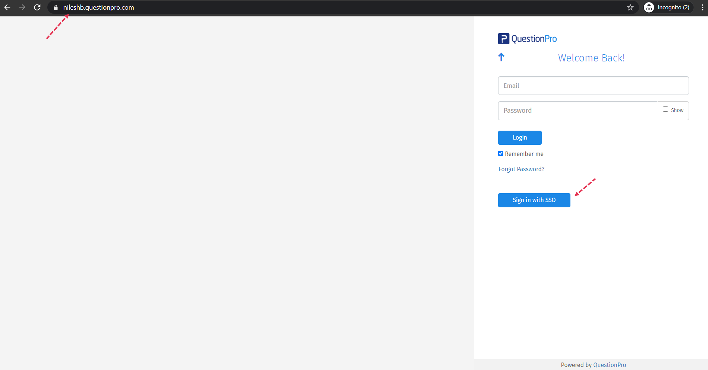The width and height of the screenshot is (708, 370).
Task: Click the blue back arrow above Welcome Back
Action: [x=501, y=57]
